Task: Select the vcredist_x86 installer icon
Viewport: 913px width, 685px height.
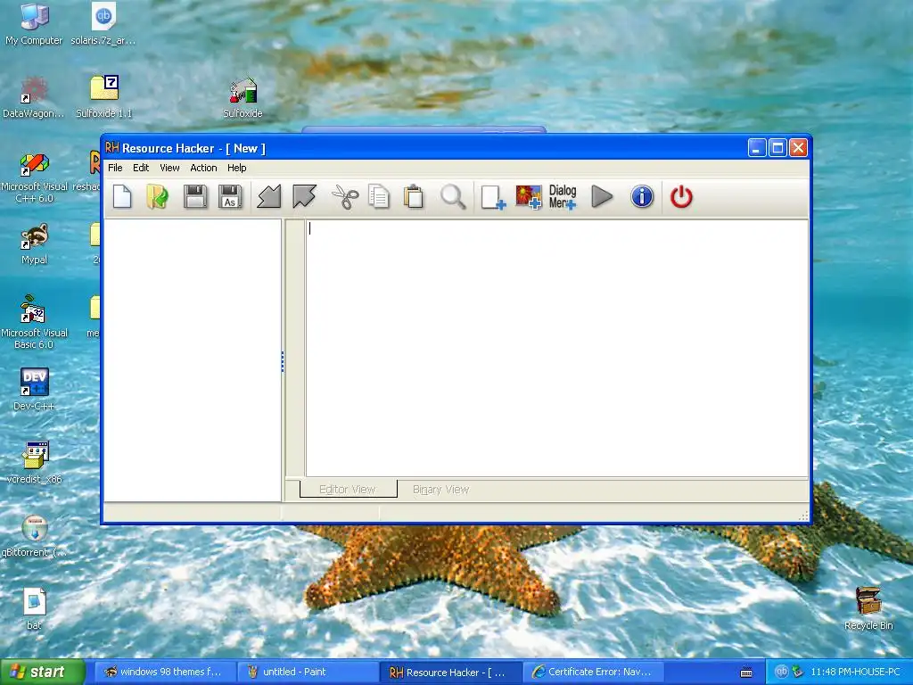Action: coord(34,463)
